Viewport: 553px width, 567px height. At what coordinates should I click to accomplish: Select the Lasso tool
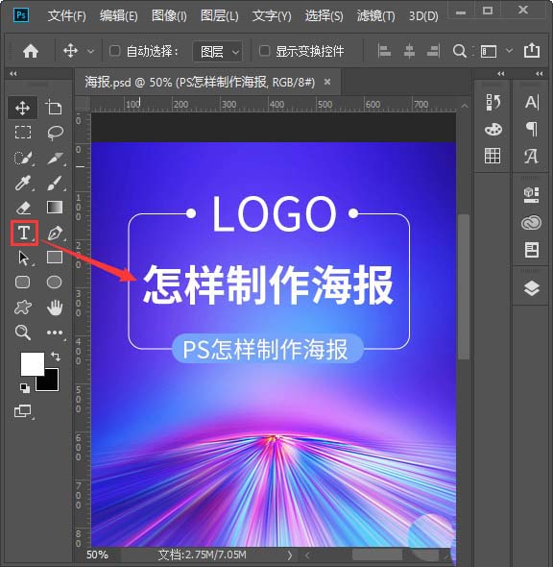click(x=55, y=133)
